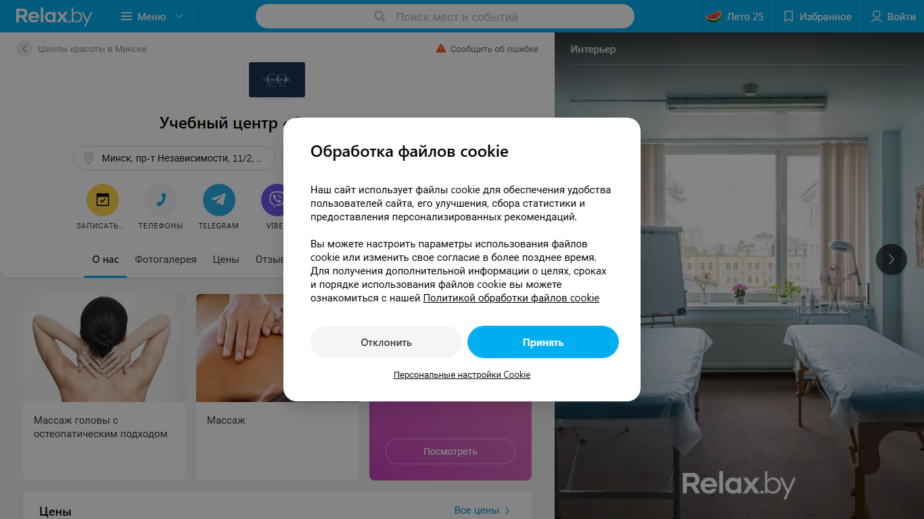Switch to the Фотогалерея tab

166,259
